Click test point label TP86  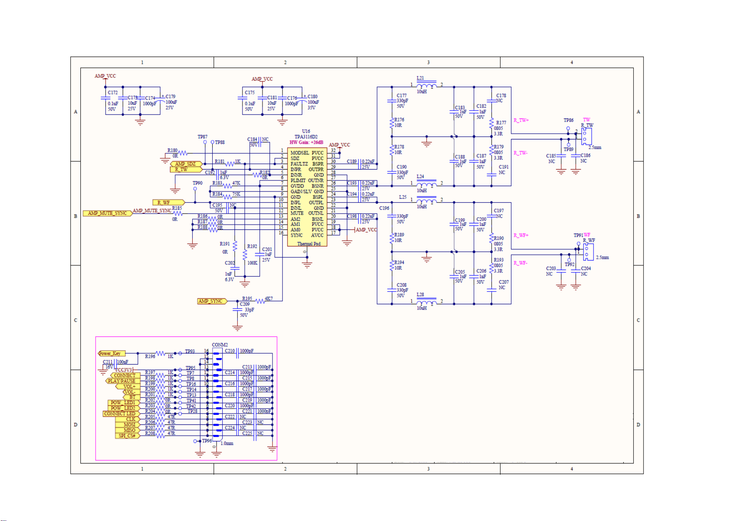(568, 120)
